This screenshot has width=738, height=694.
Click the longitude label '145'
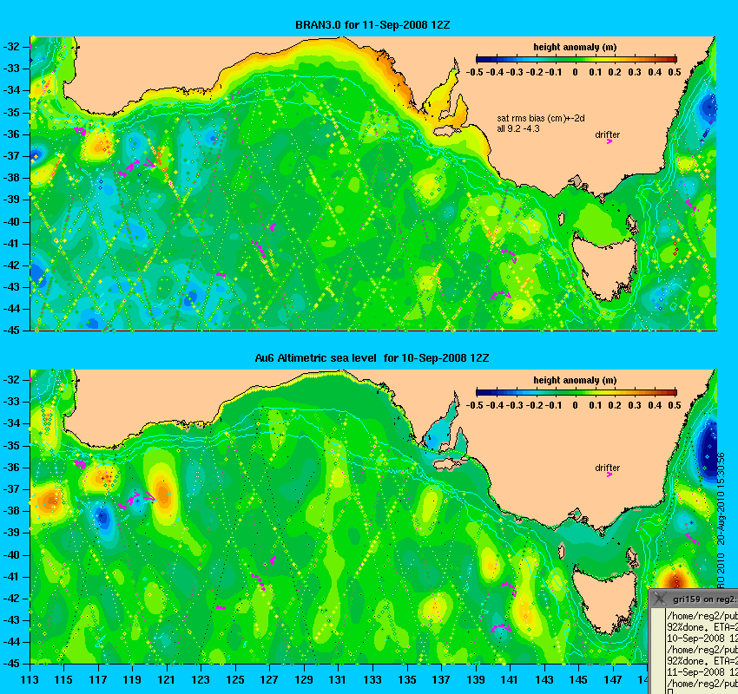click(x=578, y=679)
